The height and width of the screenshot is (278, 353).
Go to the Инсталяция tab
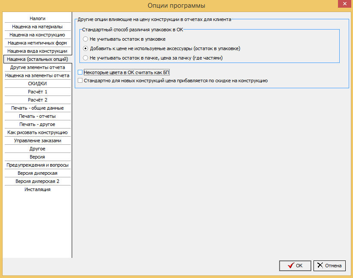point(37,189)
